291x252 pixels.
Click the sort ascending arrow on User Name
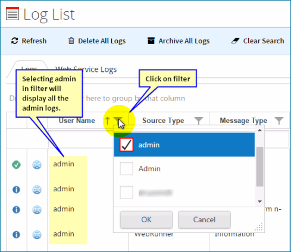[107, 121]
